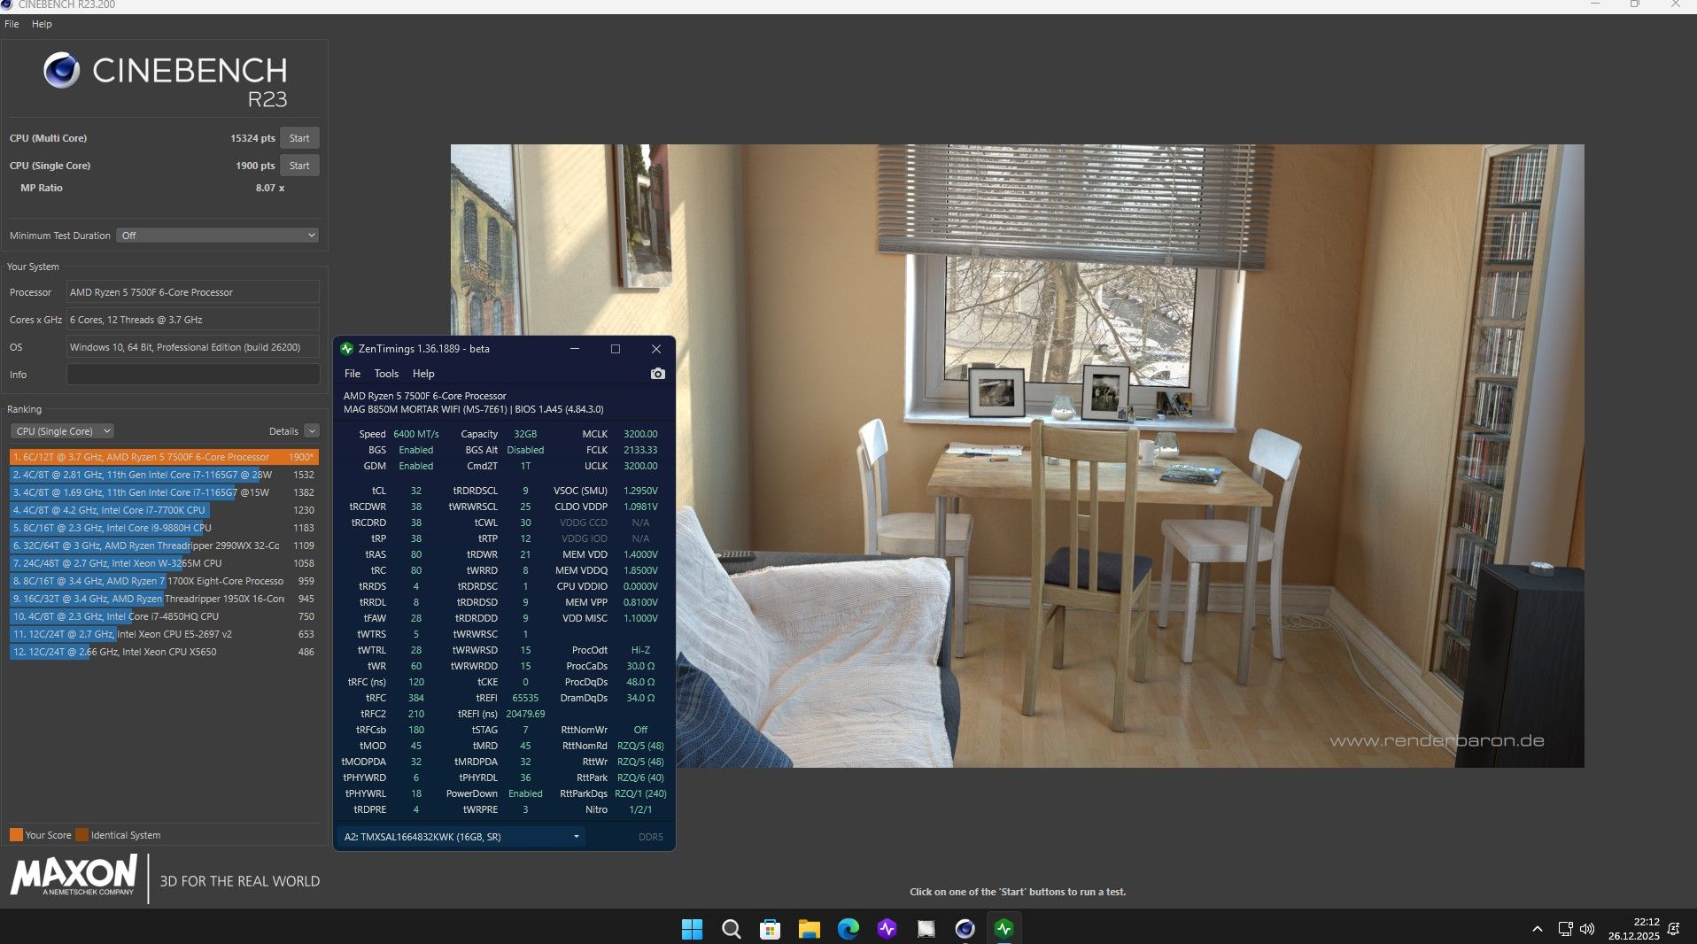Start the CPU Single Core test
1697x944 pixels.
299,166
